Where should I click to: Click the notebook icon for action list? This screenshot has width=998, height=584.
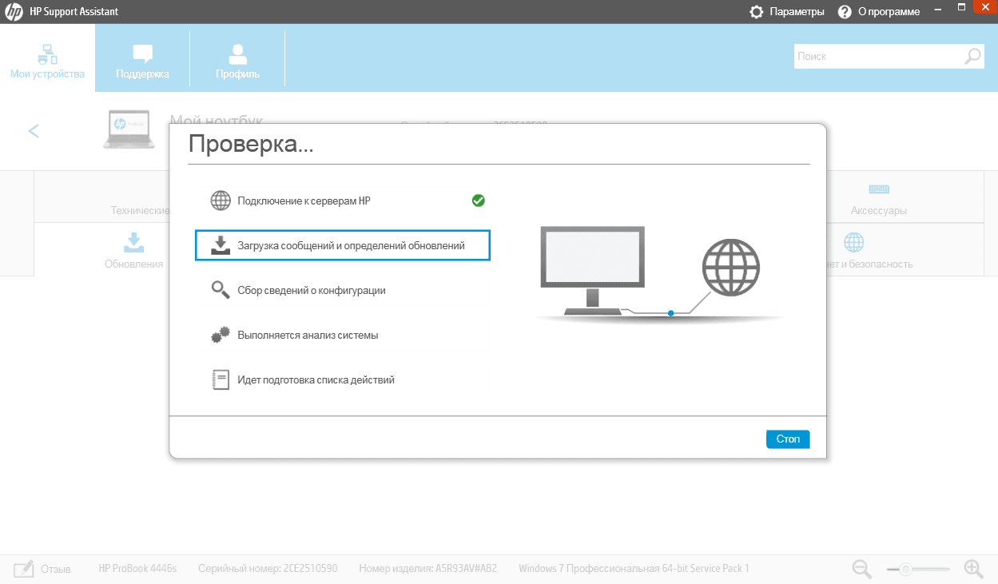click(221, 379)
